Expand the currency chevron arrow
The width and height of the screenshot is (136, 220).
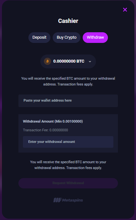point(90,62)
